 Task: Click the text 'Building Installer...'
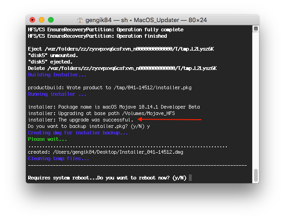tap(57, 75)
